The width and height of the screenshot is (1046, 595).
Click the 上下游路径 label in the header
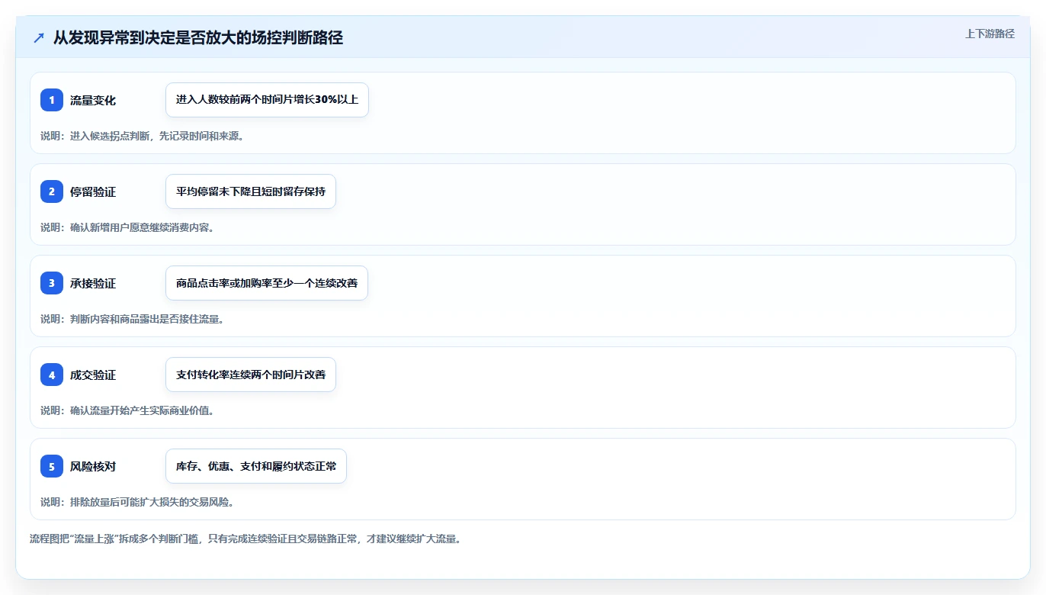(x=990, y=34)
